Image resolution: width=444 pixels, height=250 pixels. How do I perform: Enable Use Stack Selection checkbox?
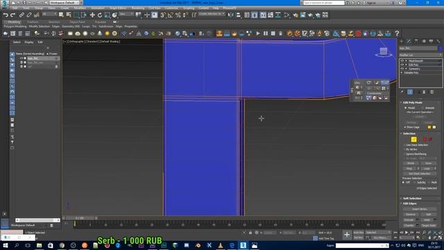coord(405,145)
